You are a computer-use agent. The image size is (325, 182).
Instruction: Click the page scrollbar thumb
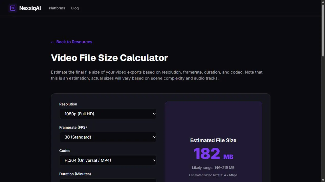pyautogui.click(x=323, y=30)
